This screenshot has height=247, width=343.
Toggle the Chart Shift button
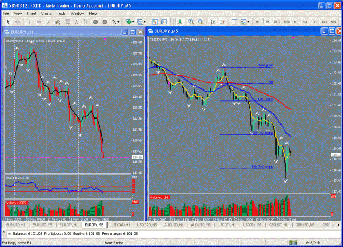point(222,21)
